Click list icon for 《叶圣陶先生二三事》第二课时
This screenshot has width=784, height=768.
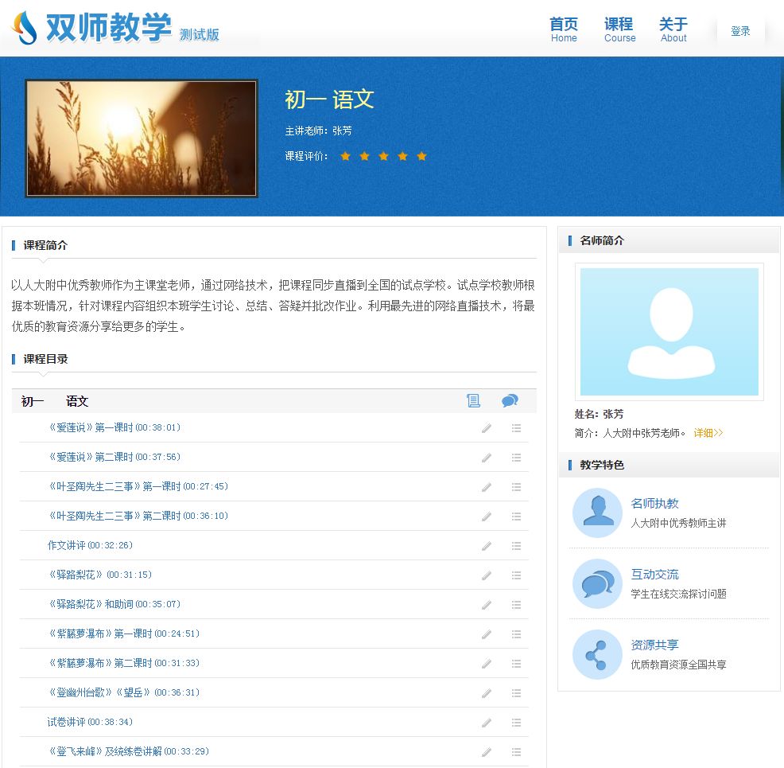[517, 517]
